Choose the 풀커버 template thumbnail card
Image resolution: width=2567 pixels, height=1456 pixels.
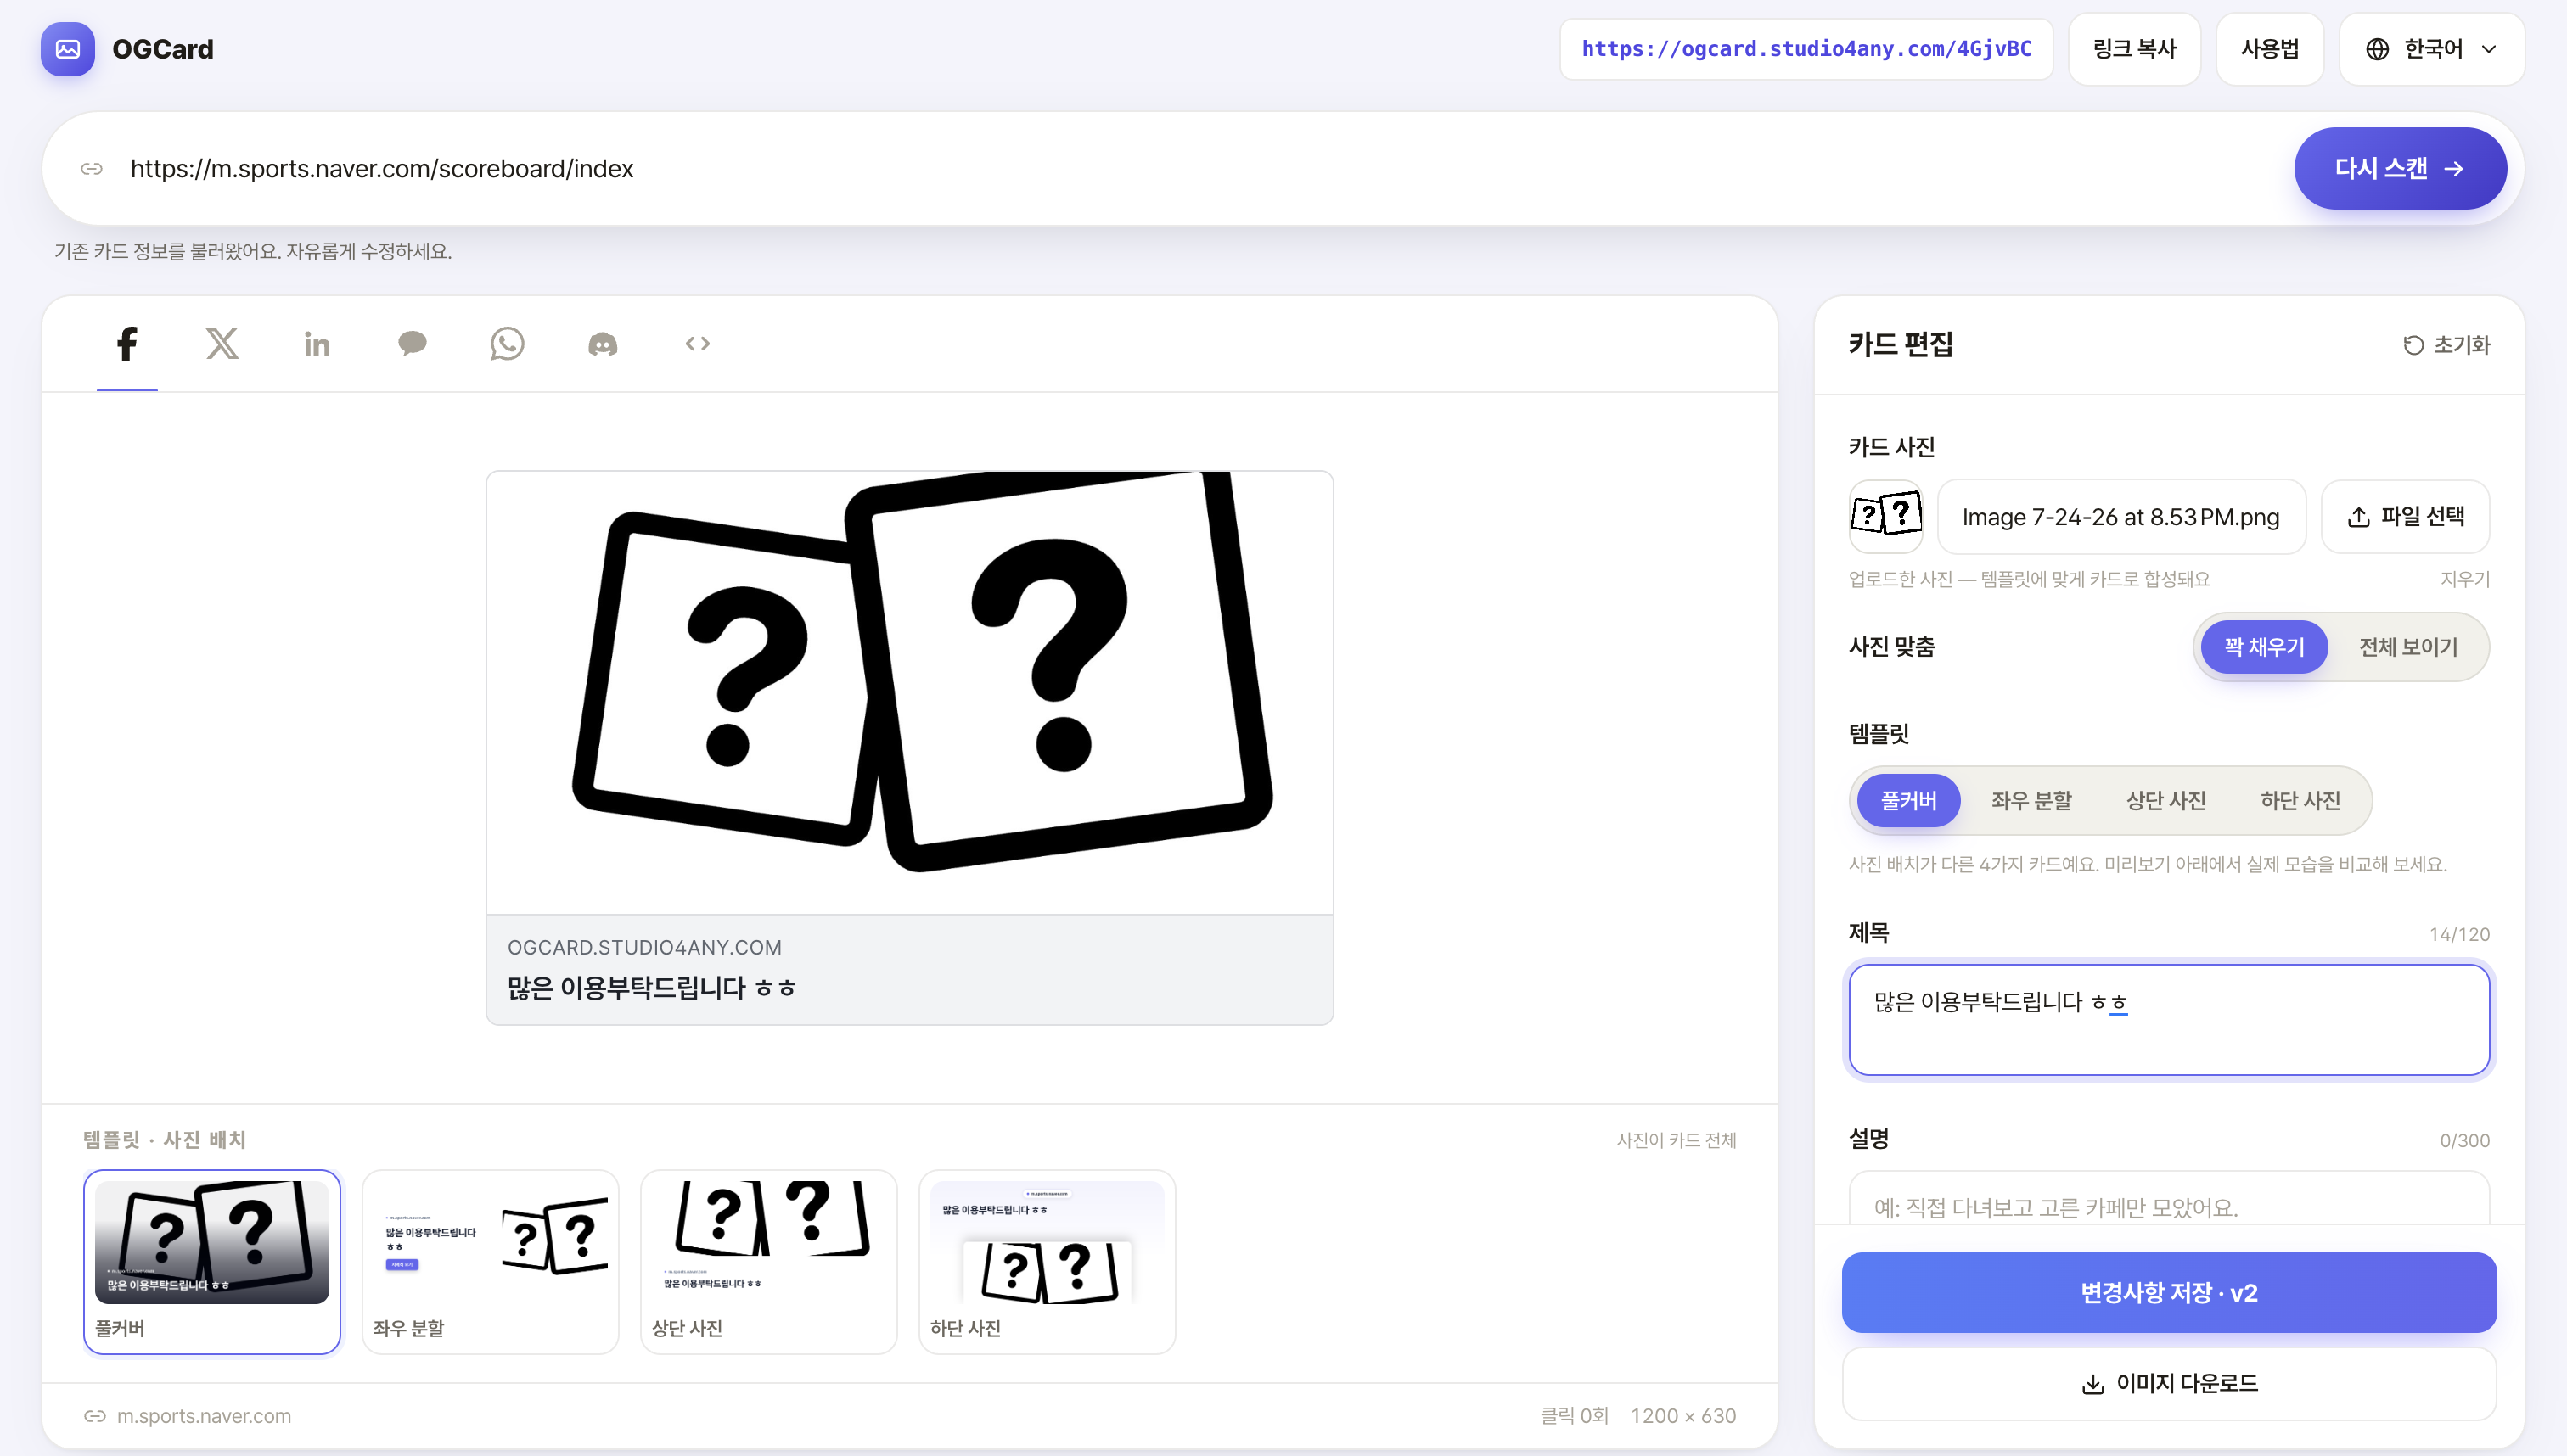[212, 1262]
